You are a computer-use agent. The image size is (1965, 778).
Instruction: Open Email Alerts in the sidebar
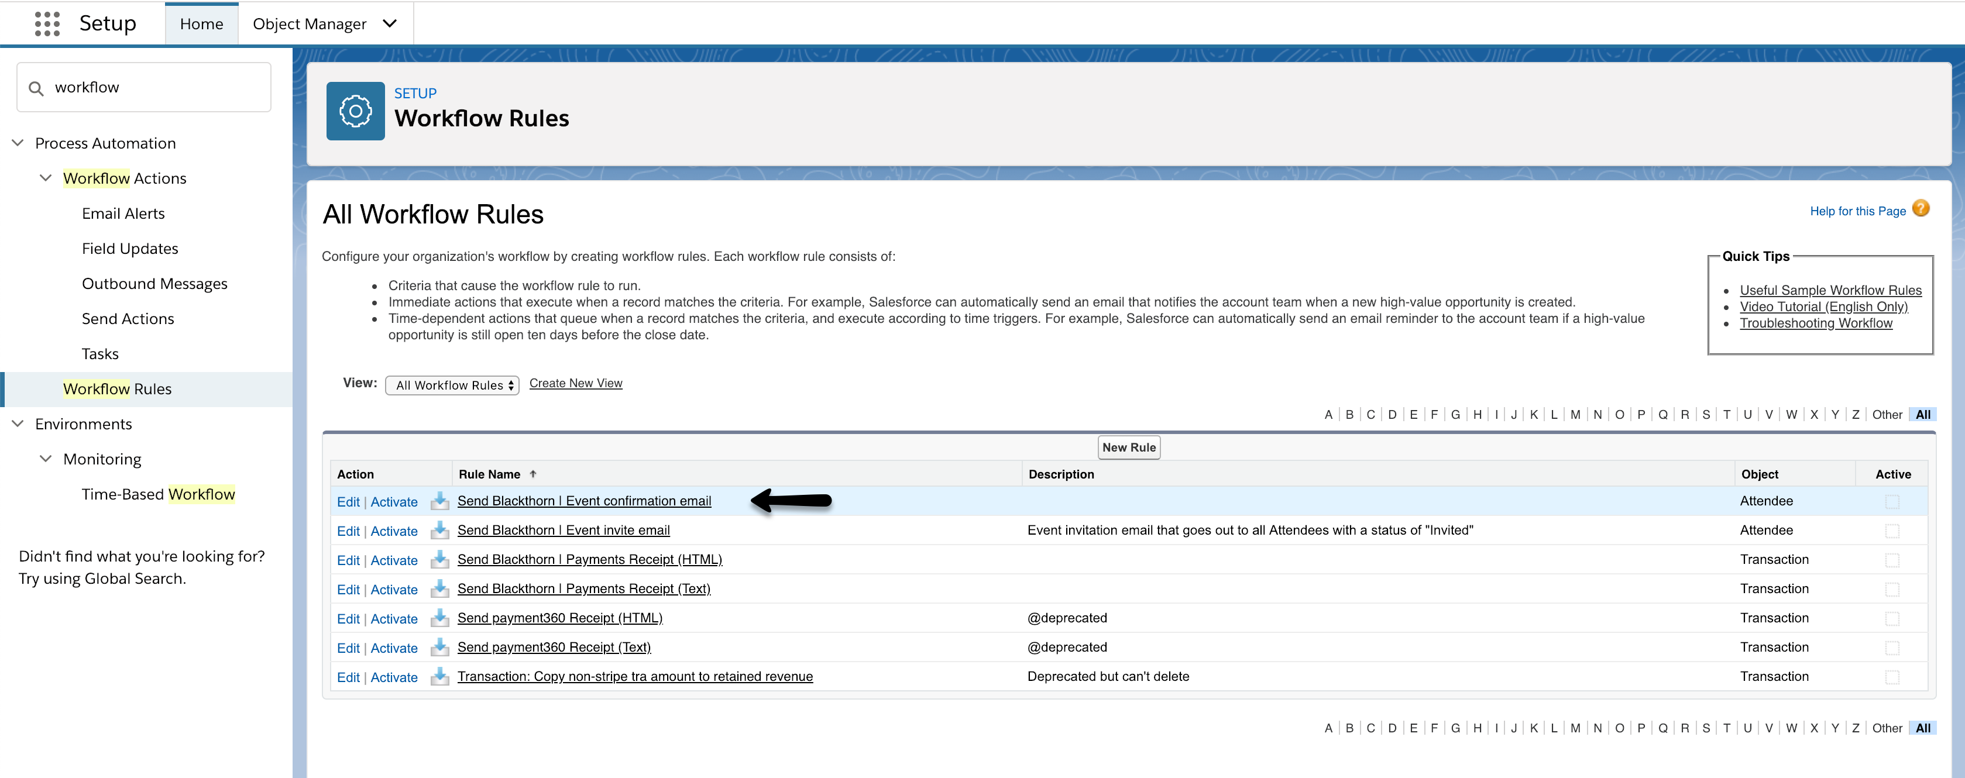tap(123, 214)
